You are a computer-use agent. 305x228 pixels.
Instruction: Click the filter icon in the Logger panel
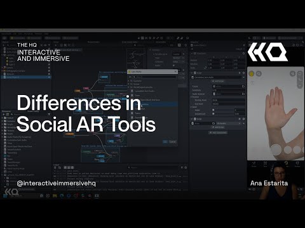point(182,168)
